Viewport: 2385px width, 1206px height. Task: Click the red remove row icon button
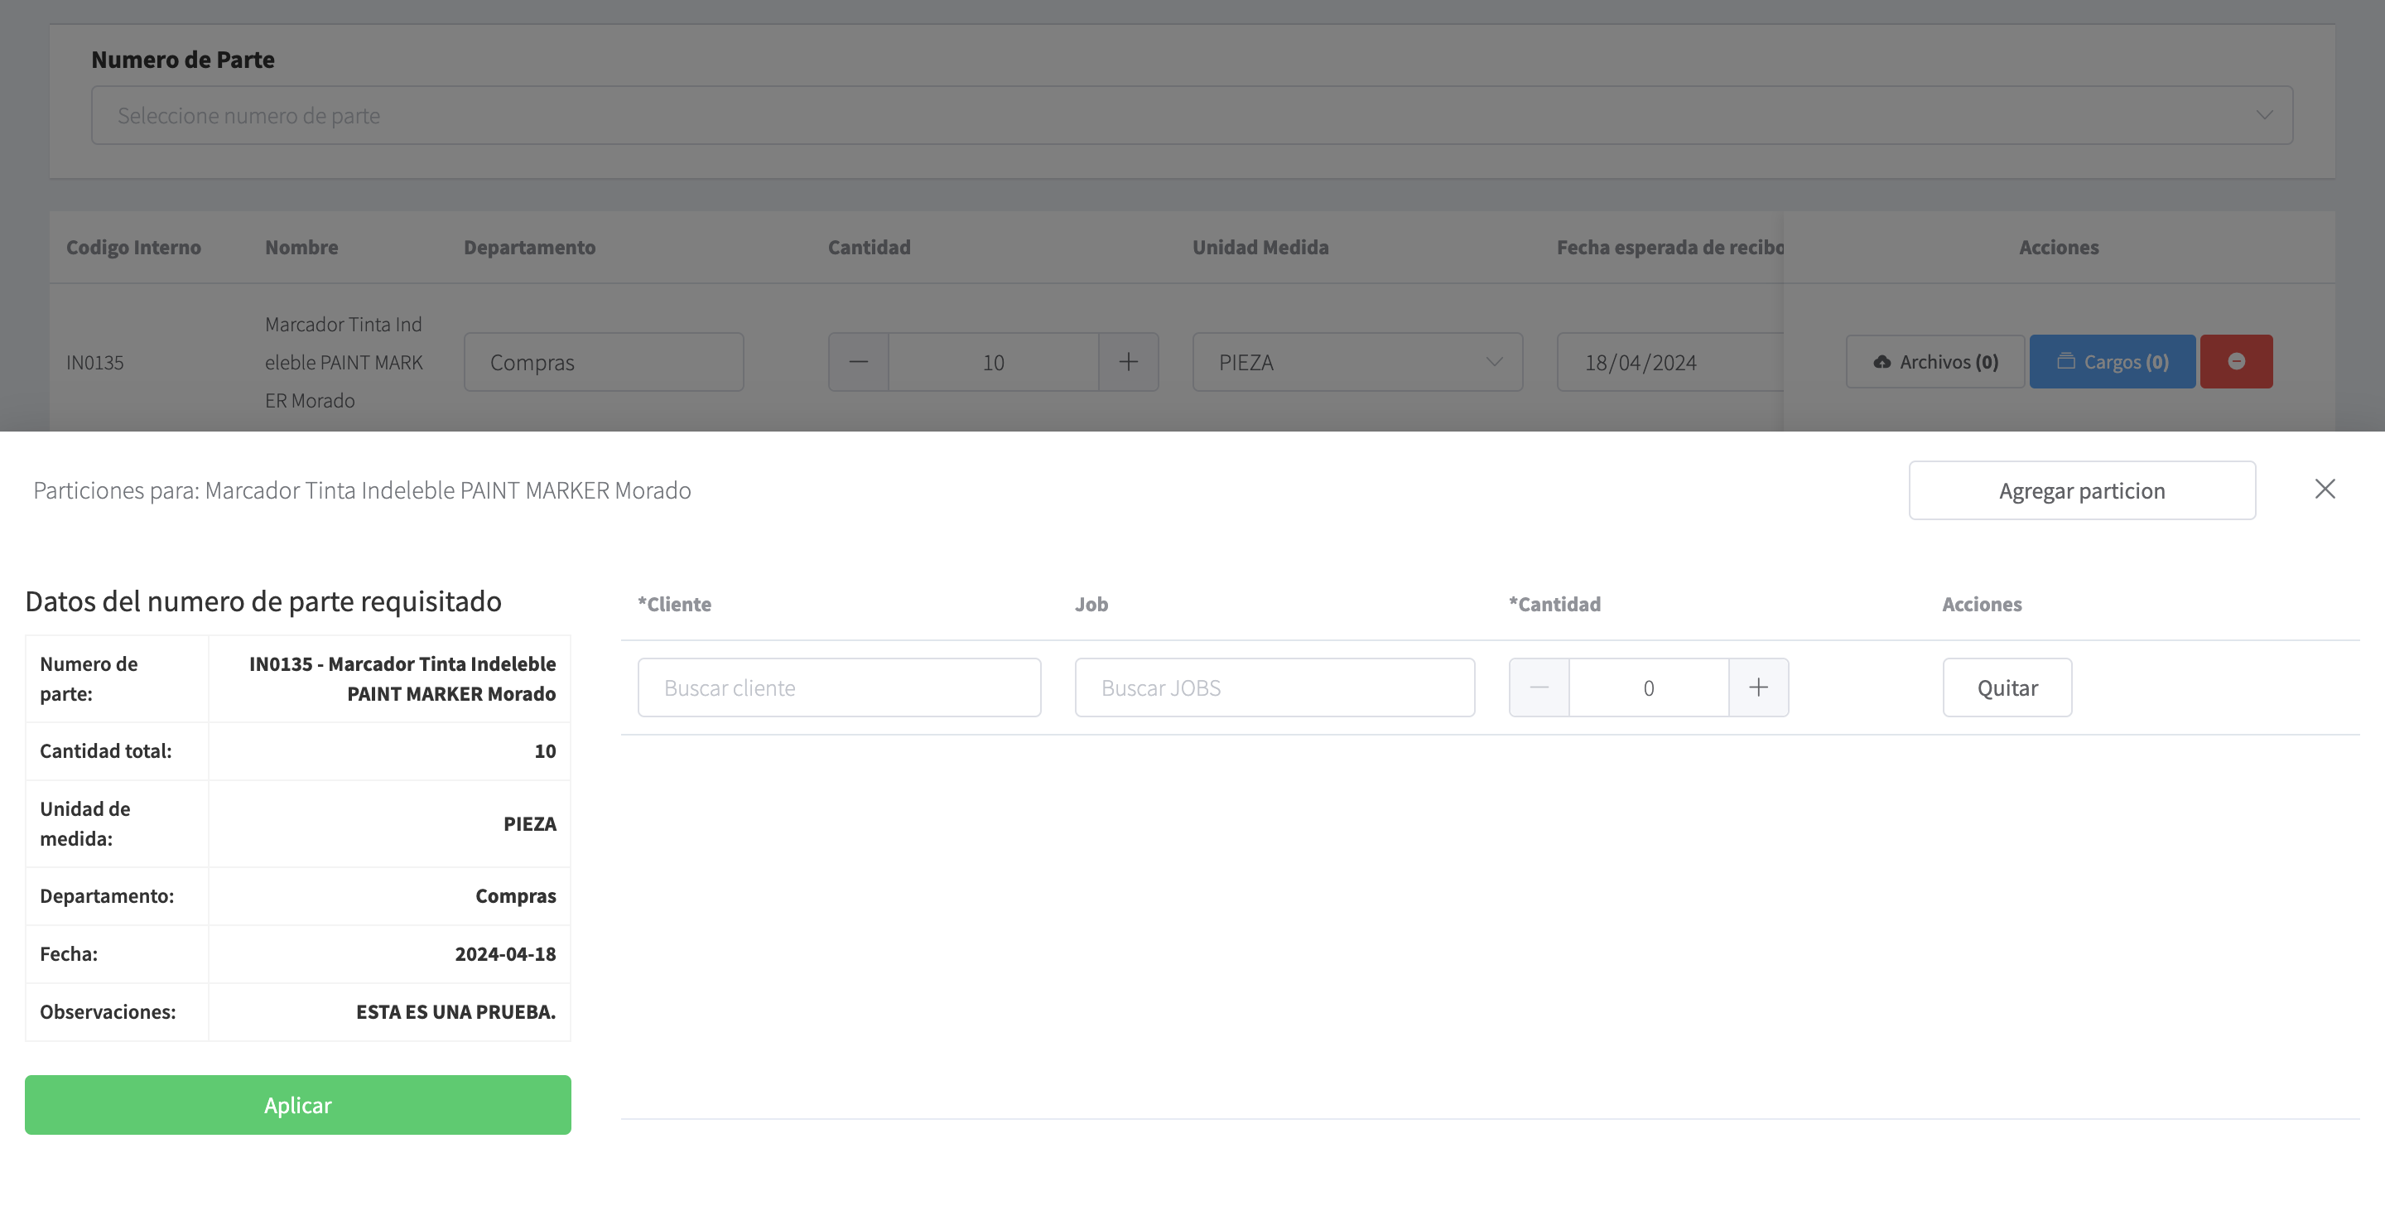[x=2235, y=362]
